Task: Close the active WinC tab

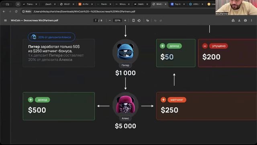Action: 165,4
